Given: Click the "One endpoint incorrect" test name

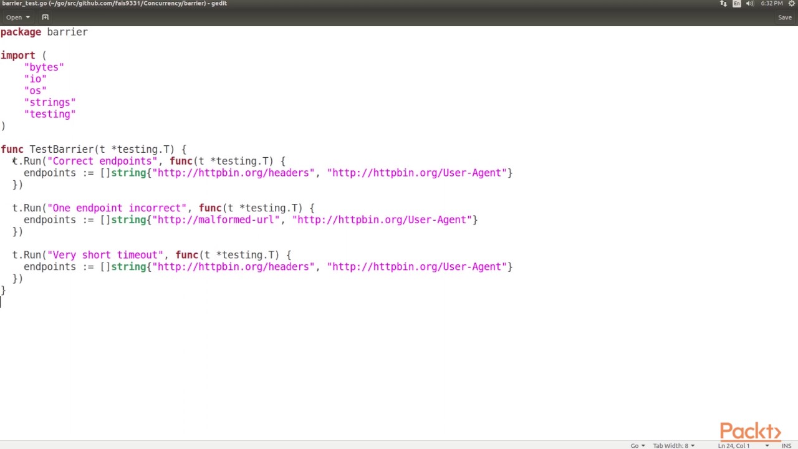Looking at the screenshot, I should [x=117, y=208].
